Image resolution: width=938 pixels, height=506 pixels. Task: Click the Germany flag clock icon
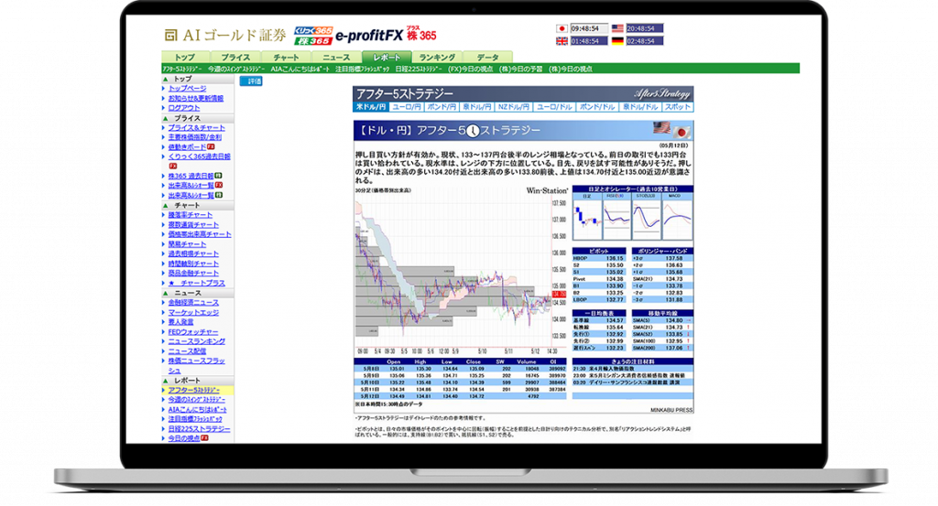click(x=617, y=41)
